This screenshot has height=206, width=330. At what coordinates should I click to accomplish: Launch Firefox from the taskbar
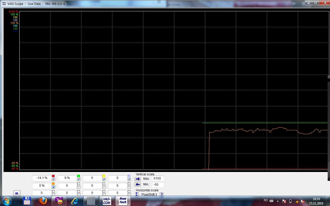[43, 201]
